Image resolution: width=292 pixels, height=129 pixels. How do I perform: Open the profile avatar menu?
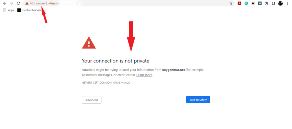[x=280, y=3]
